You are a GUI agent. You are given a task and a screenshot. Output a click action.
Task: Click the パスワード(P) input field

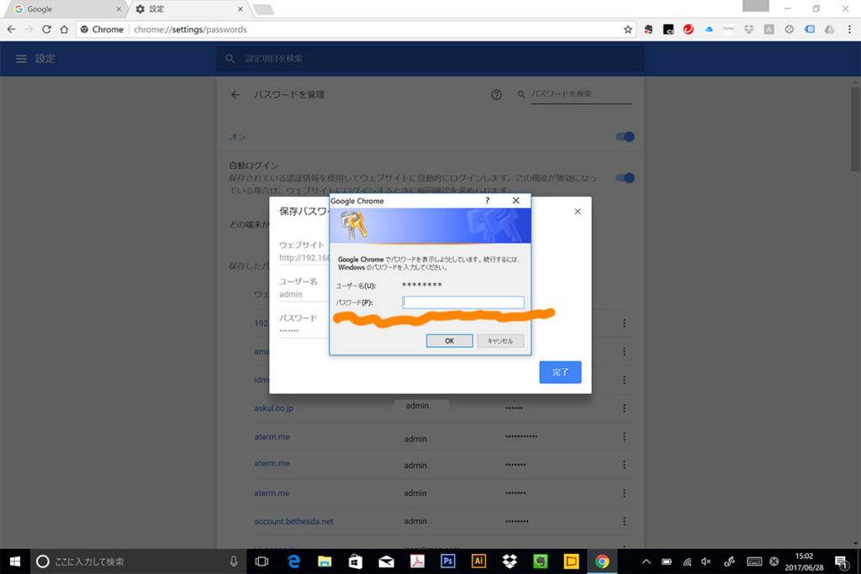463,303
